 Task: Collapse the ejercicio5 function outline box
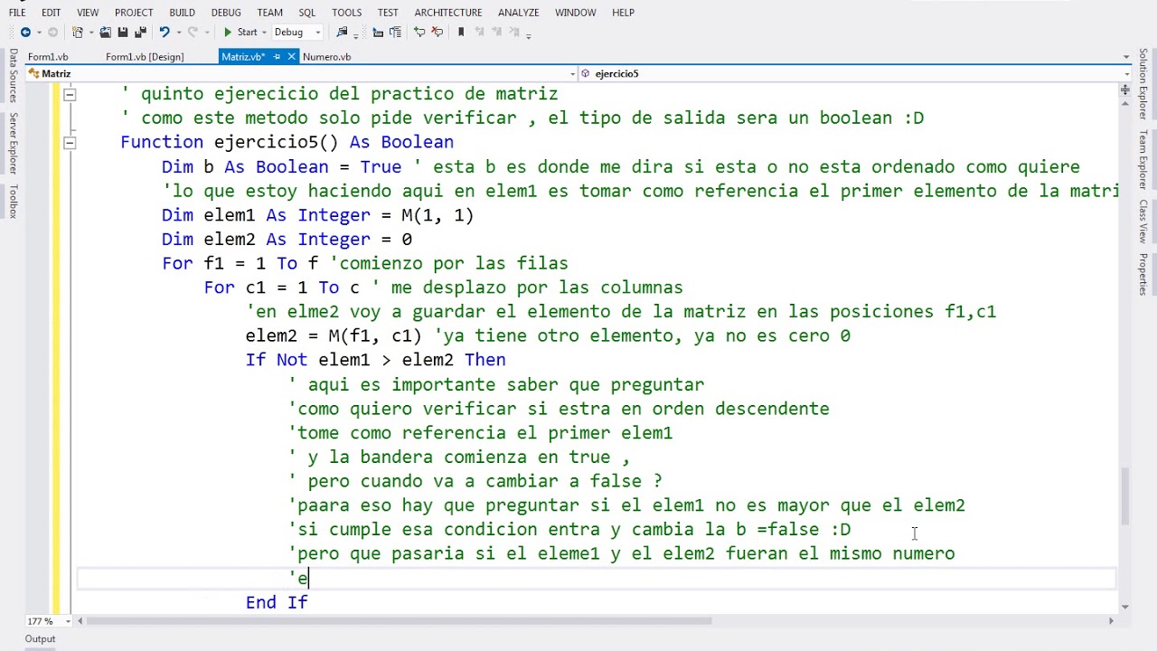coord(70,142)
